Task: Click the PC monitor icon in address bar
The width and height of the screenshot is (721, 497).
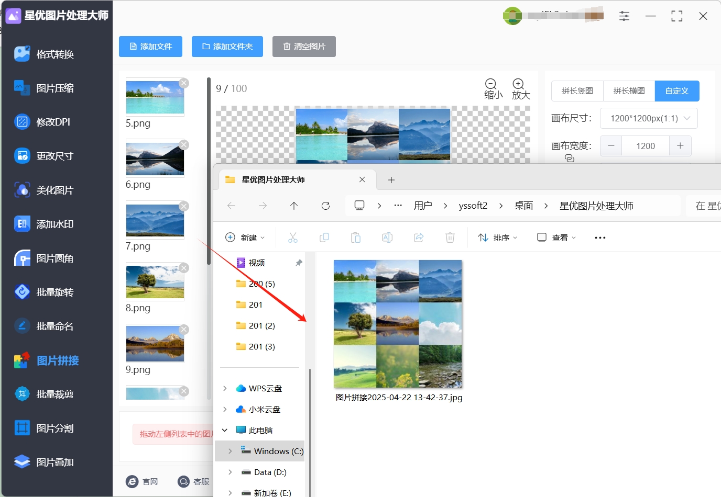Action: 359,206
